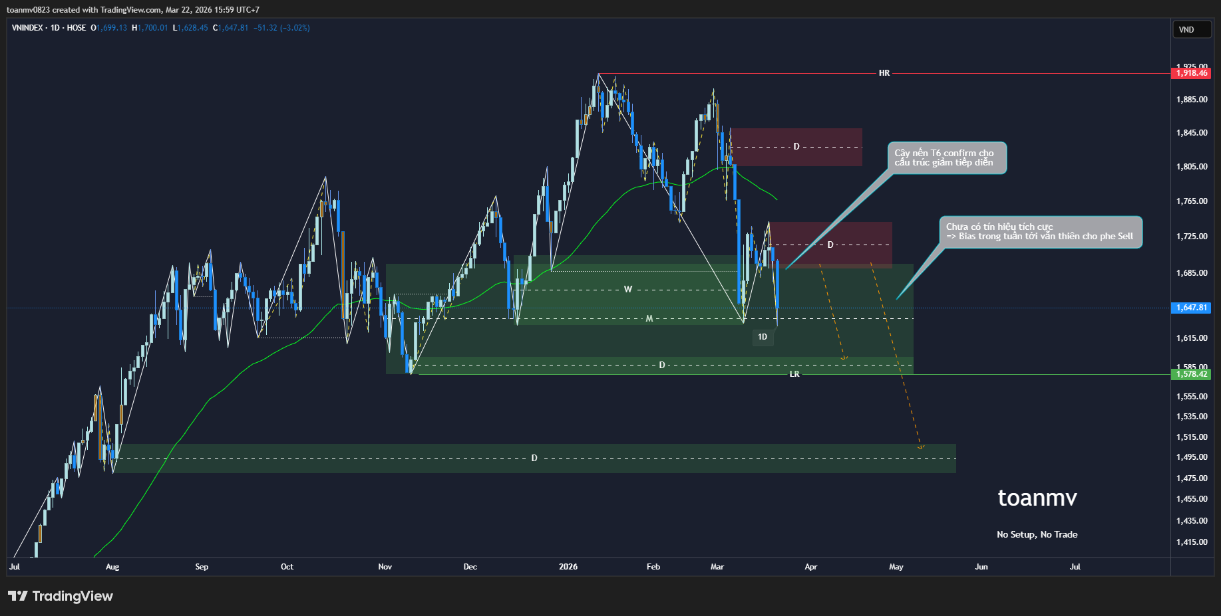Click 1,535.00 on the price axis
This screenshot has width=1221, height=616.
pyautogui.click(x=1192, y=417)
